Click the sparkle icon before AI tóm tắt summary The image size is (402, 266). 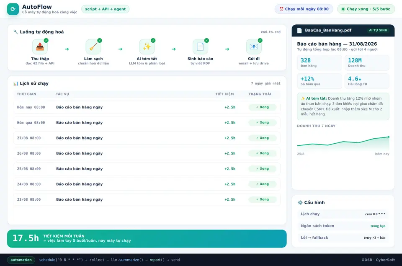click(303, 98)
